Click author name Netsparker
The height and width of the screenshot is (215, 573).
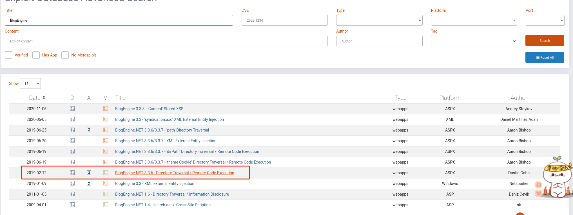point(519,184)
